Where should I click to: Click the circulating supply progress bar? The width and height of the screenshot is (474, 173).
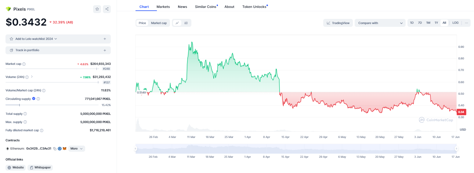pos(52,105)
